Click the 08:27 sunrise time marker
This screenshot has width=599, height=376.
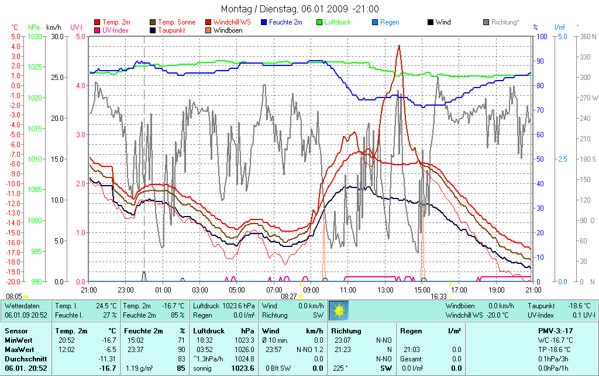point(290,296)
